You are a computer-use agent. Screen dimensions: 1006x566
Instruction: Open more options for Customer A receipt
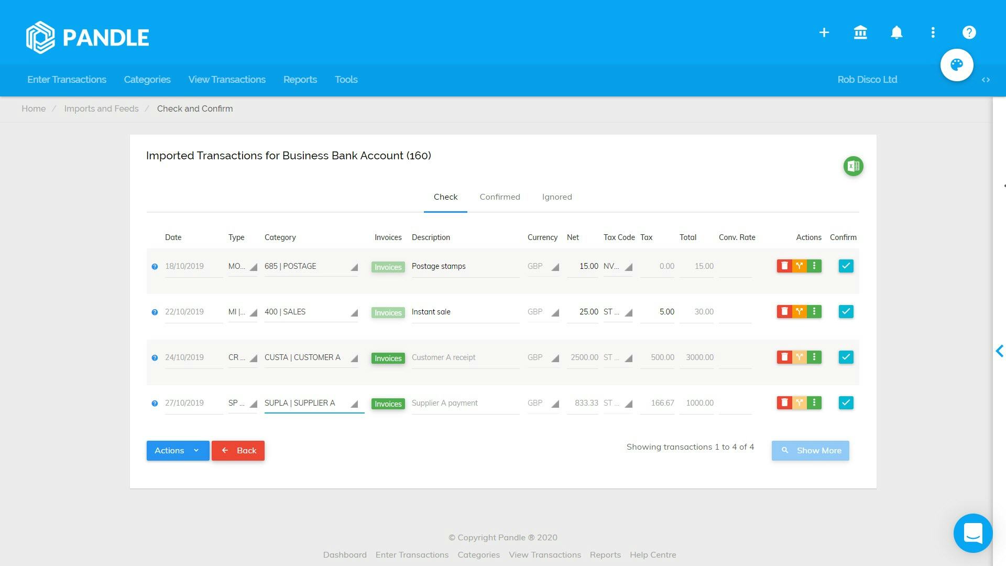pyautogui.click(x=814, y=357)
